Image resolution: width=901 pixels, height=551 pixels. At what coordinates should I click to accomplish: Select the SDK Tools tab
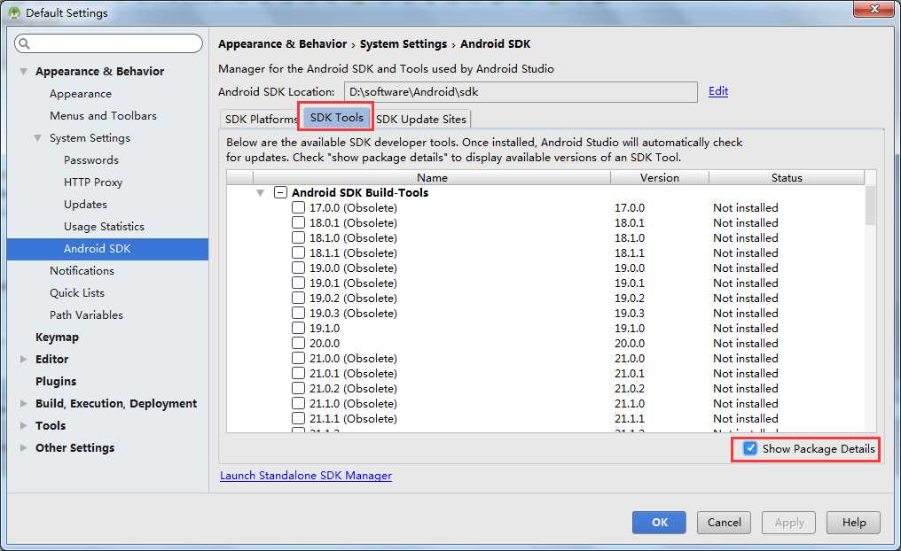[x=337, y=118]
